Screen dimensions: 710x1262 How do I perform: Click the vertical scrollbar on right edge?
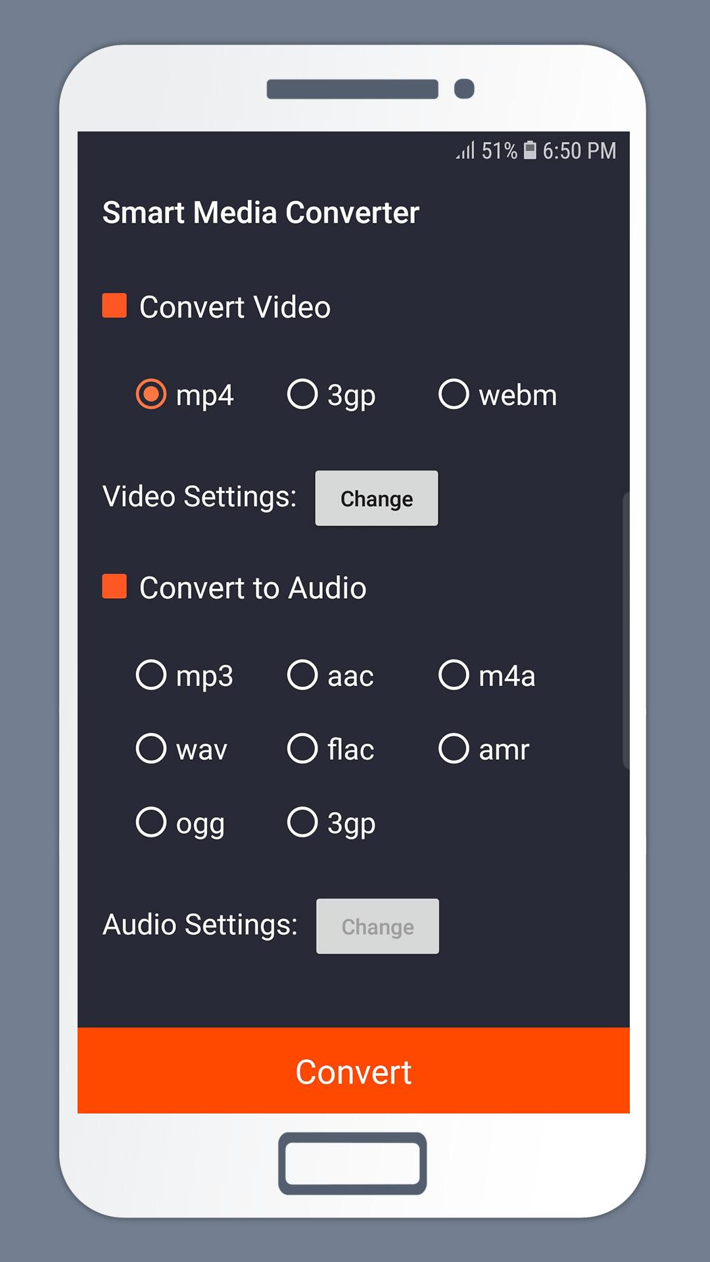click(626, 630)
